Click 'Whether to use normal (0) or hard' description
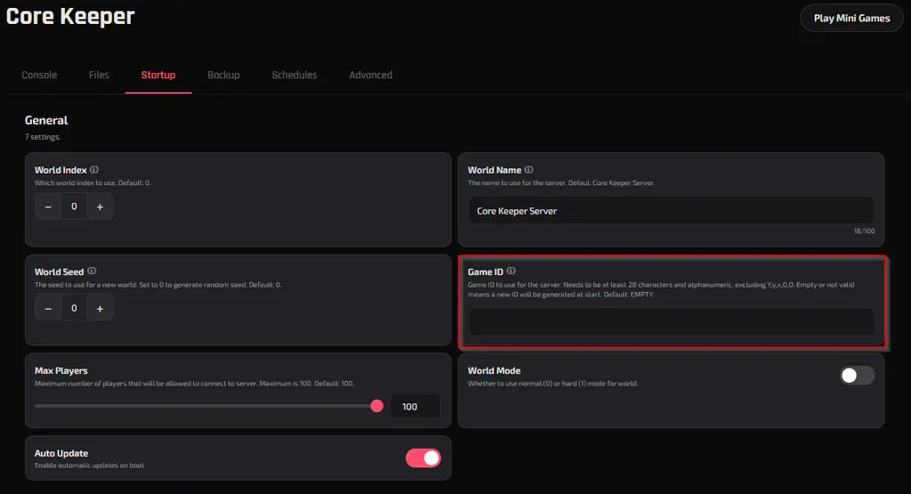The width and height of the screenshot is (911, 494). 552,384
